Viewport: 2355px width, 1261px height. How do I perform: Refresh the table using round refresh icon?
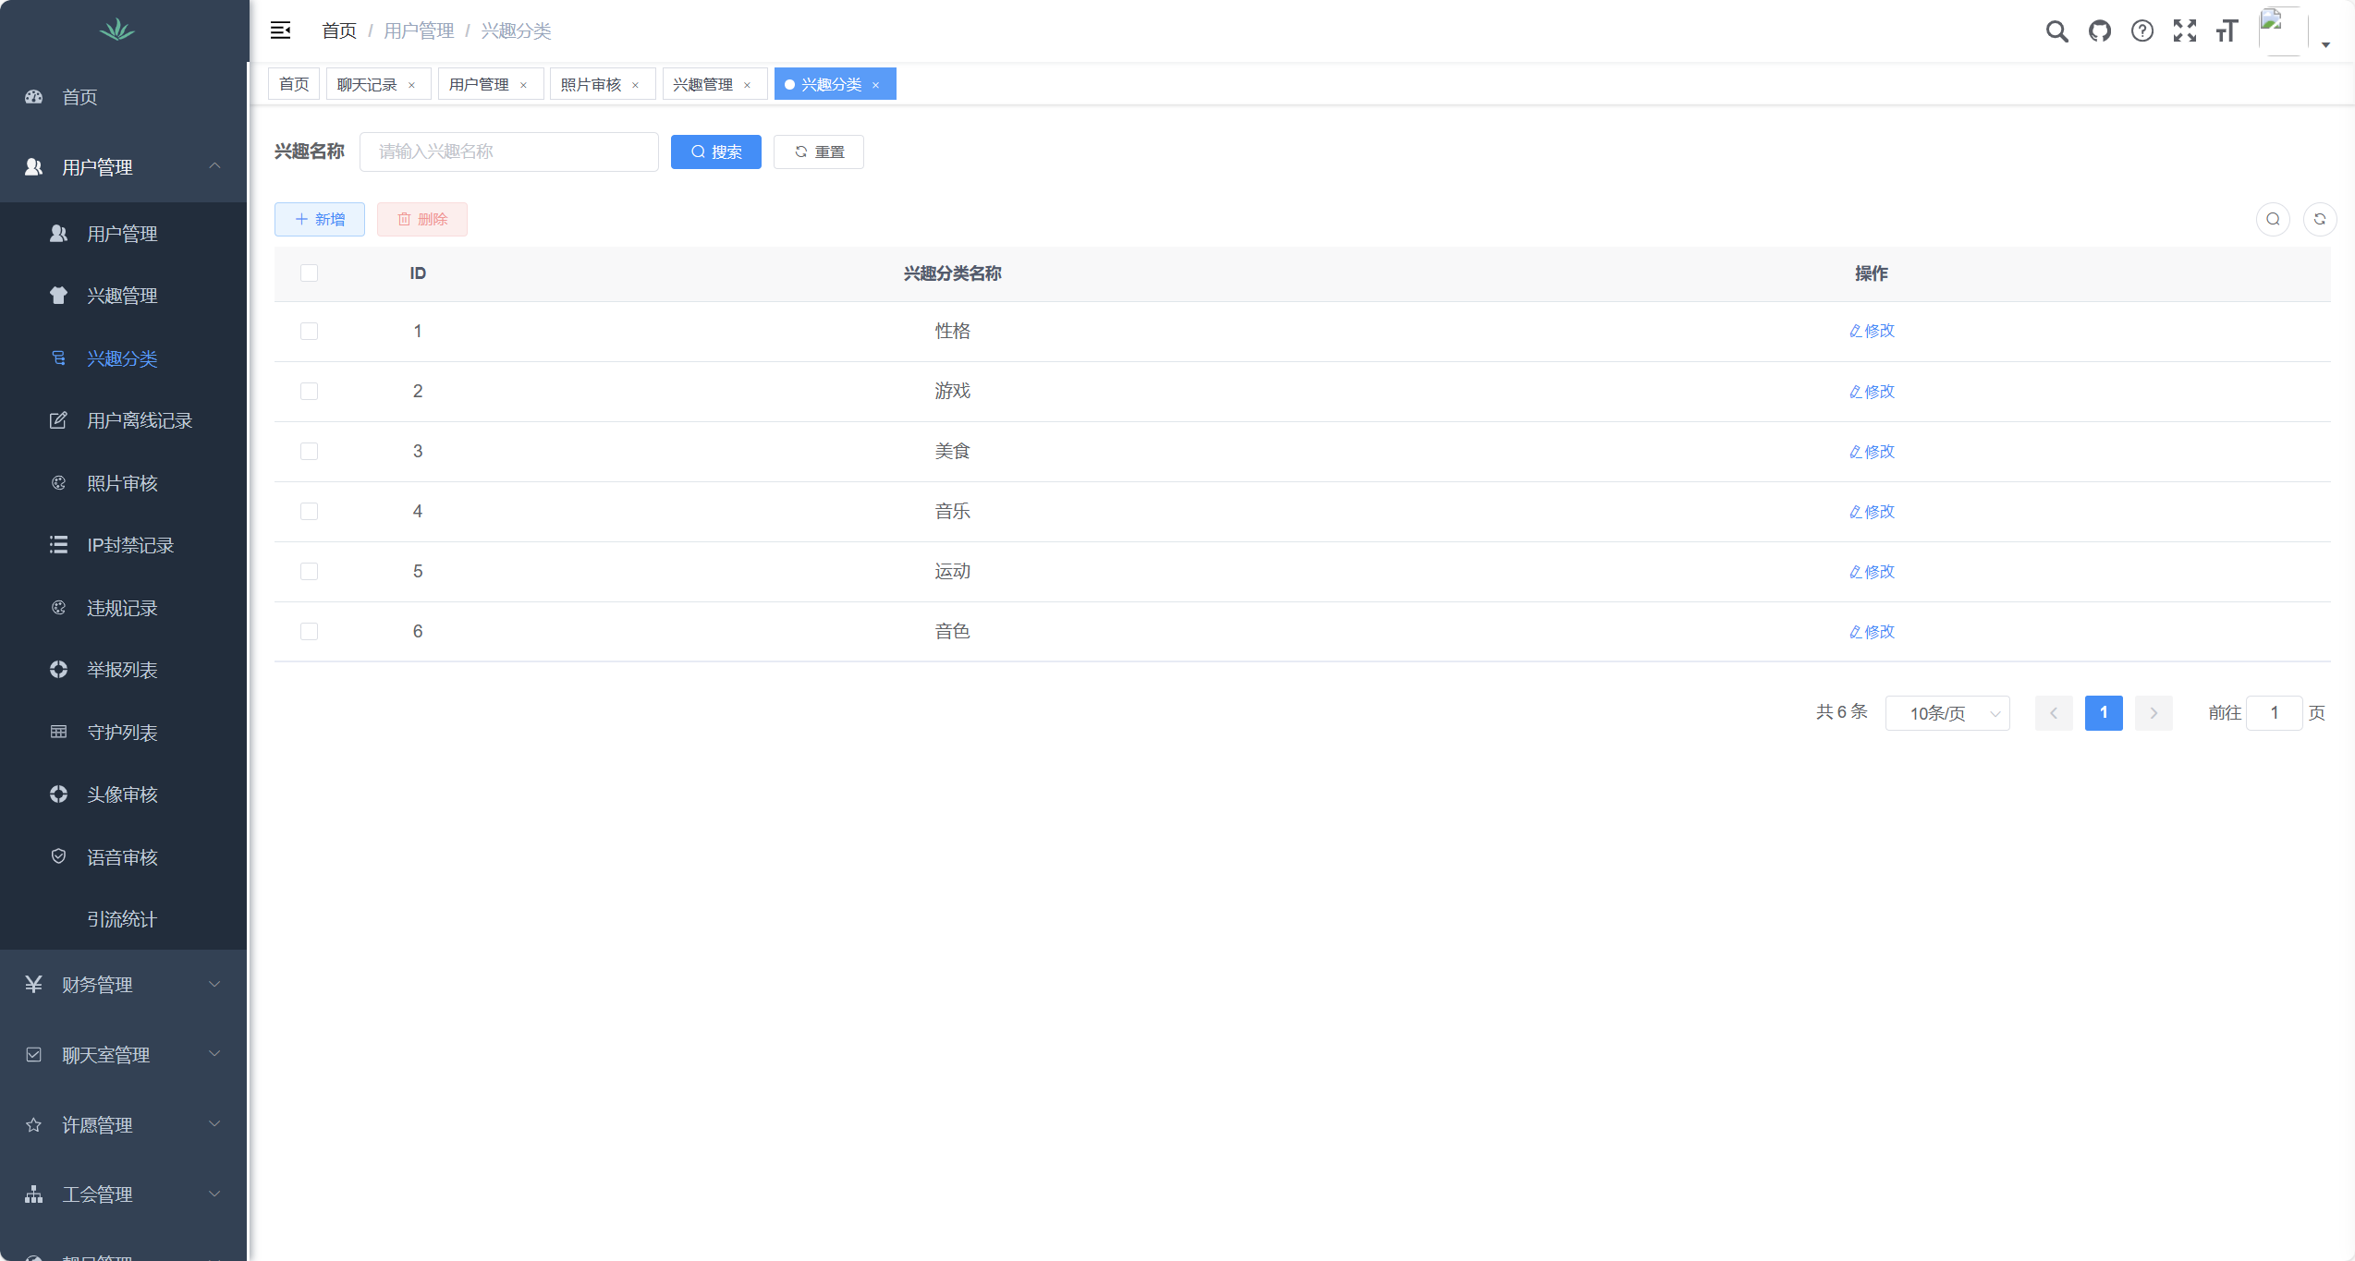[2320, 219]
